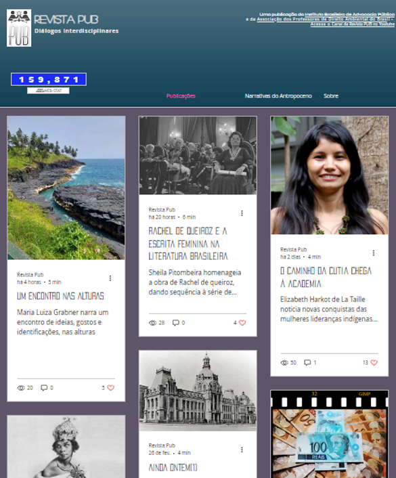Open comments on Caminho da Cutia post
Viewport: 396px width, 478px height.
coord(307,362)
